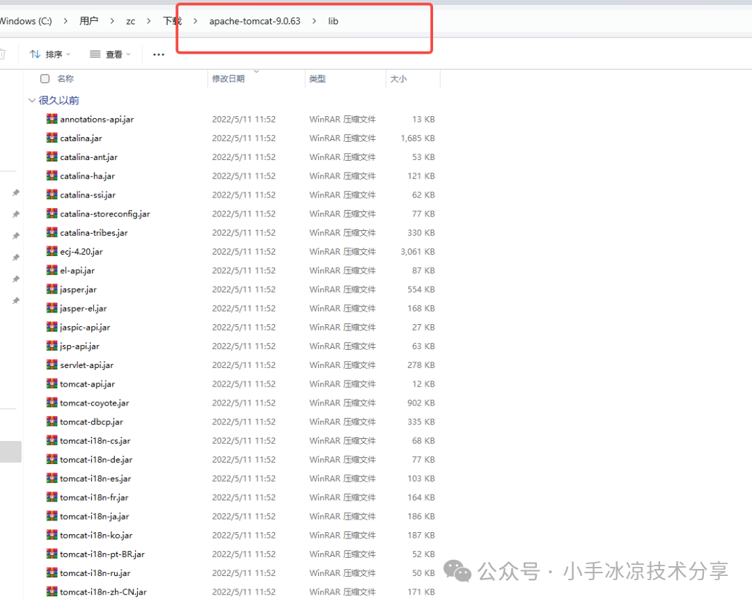The height and width of the screenshot is (601, 752).
Task: Click the catalina-tribes.jar archive icon
Action: (52, 232)
